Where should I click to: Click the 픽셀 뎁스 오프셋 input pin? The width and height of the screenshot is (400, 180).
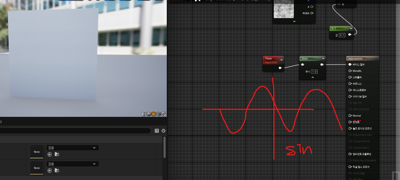[x=350, y=167]
